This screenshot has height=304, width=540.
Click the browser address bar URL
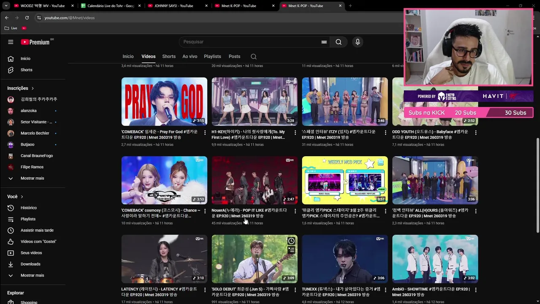70,18
